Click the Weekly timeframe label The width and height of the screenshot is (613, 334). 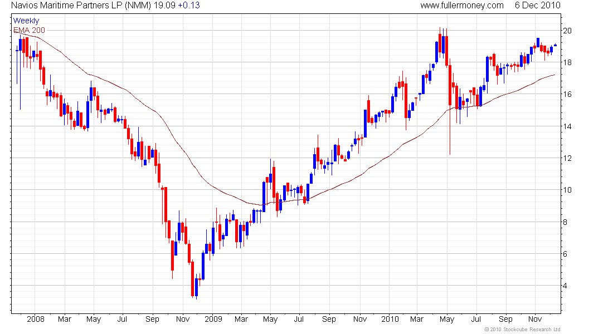(26, 21)
